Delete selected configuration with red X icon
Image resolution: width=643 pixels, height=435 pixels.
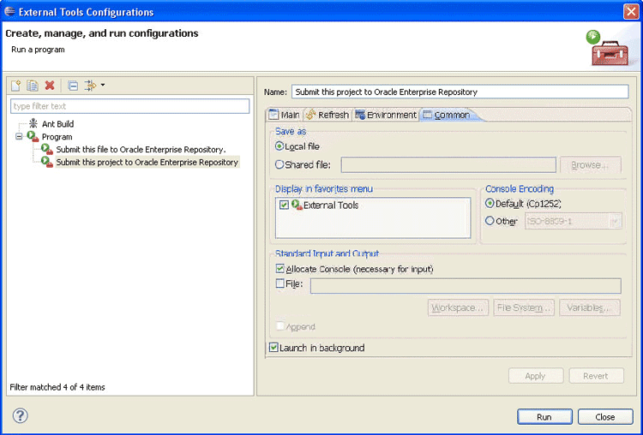coord(50,85)
